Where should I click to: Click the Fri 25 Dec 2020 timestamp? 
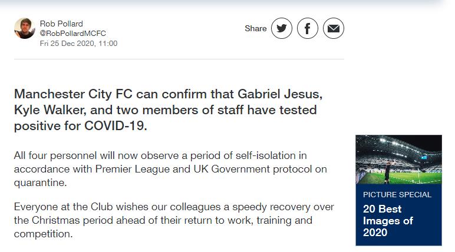click(78, 44)
